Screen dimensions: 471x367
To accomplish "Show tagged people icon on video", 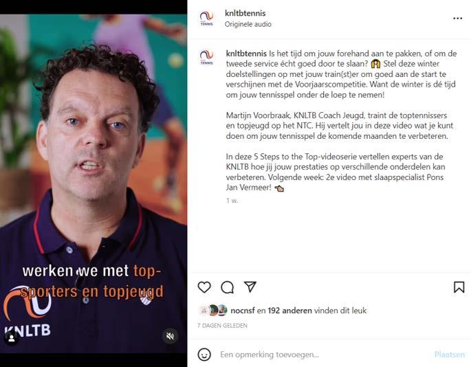I will pyautogui.click(x=12, y=338).
